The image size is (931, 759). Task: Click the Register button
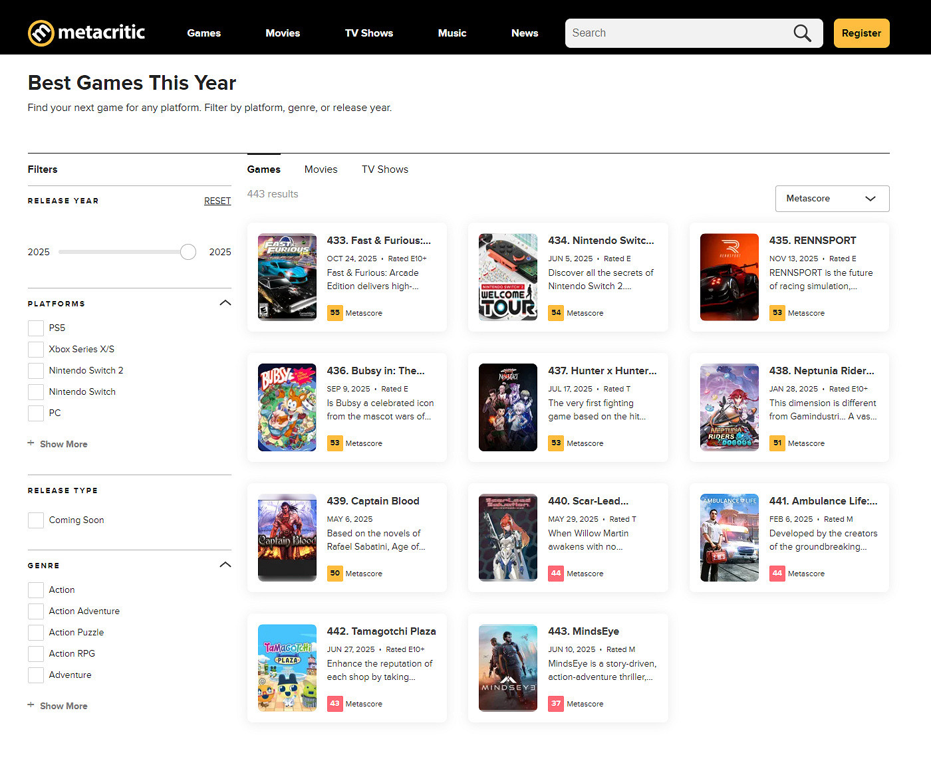pos(861,33)
